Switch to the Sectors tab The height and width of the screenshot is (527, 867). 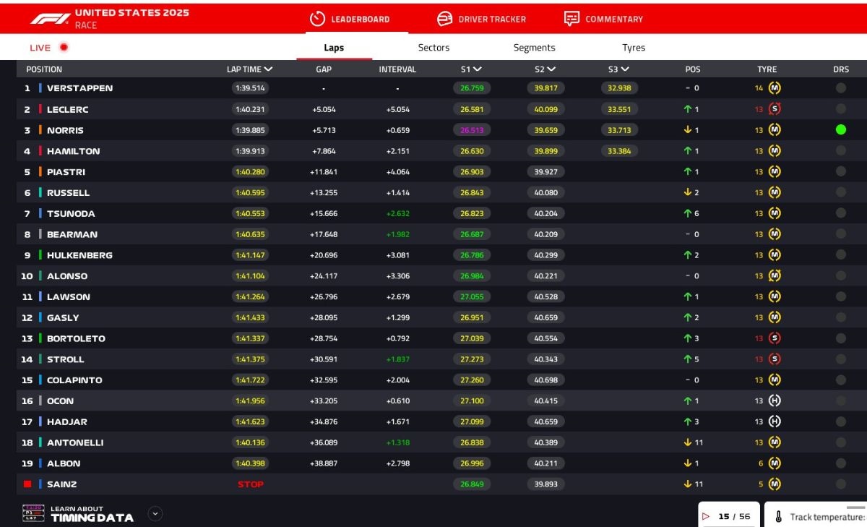[433, 48]
